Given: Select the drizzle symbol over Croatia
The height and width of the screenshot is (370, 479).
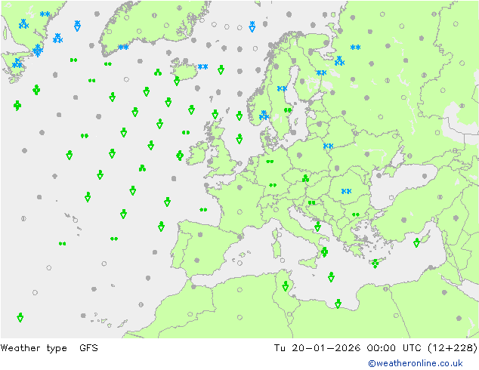Looking at the screenshot, I should pyautogui.click(x=311, y=202).
